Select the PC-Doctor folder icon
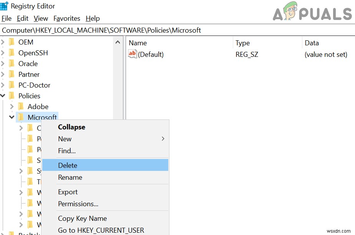 point(12,85)
